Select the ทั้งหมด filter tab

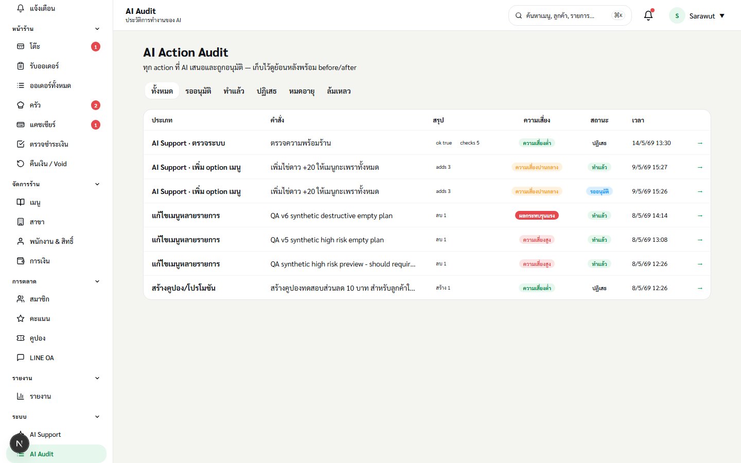pyautogui.click(x=162, y=91)
